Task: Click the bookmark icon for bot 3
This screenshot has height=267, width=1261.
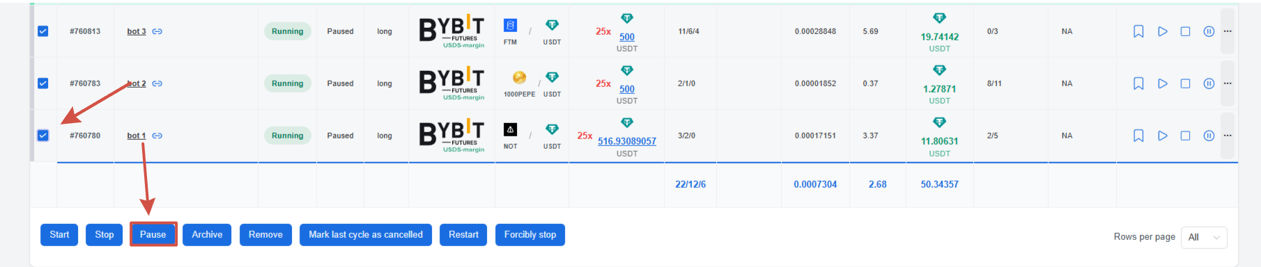Action: point(1138,31)
